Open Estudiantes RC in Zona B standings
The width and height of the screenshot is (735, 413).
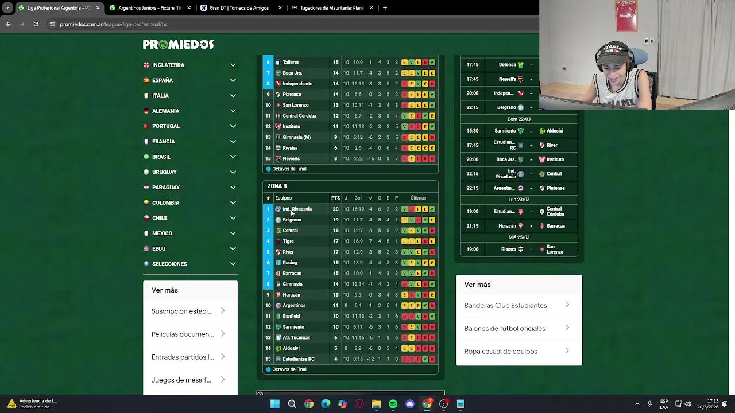point(298,359)
